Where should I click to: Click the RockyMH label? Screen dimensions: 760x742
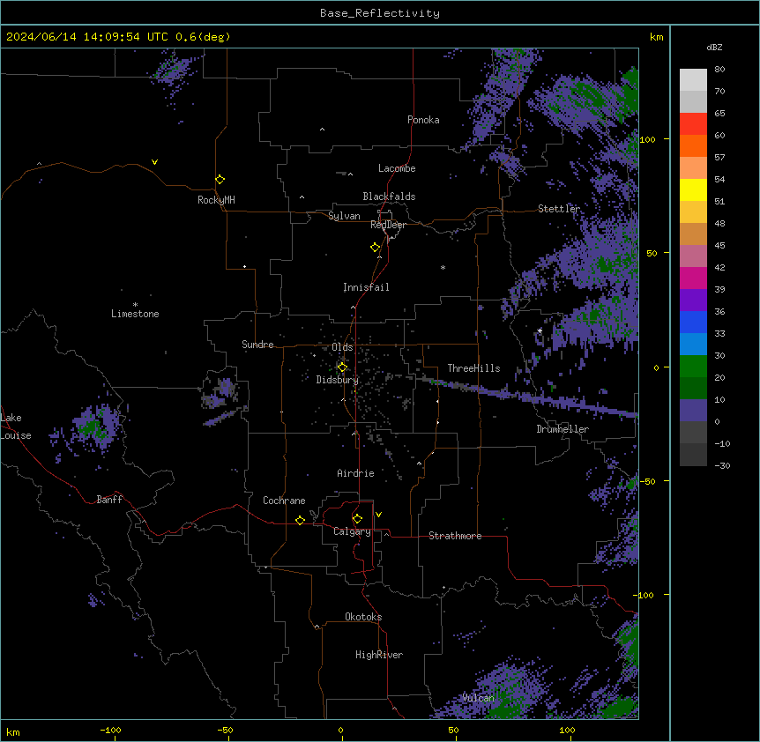(216, 200)
